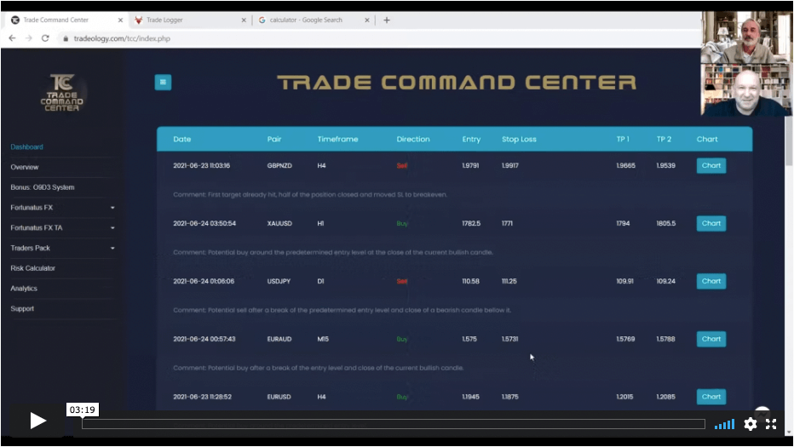Adjust the video volume bars
794x447 pixels.
coord(724,424)
